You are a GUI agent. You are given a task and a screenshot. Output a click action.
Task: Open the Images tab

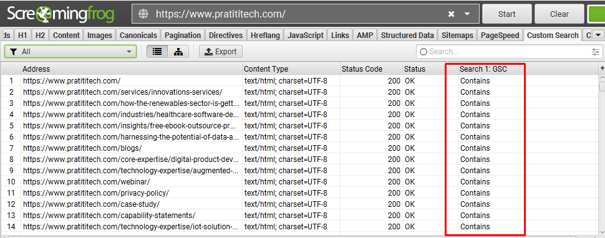[100, 36]
